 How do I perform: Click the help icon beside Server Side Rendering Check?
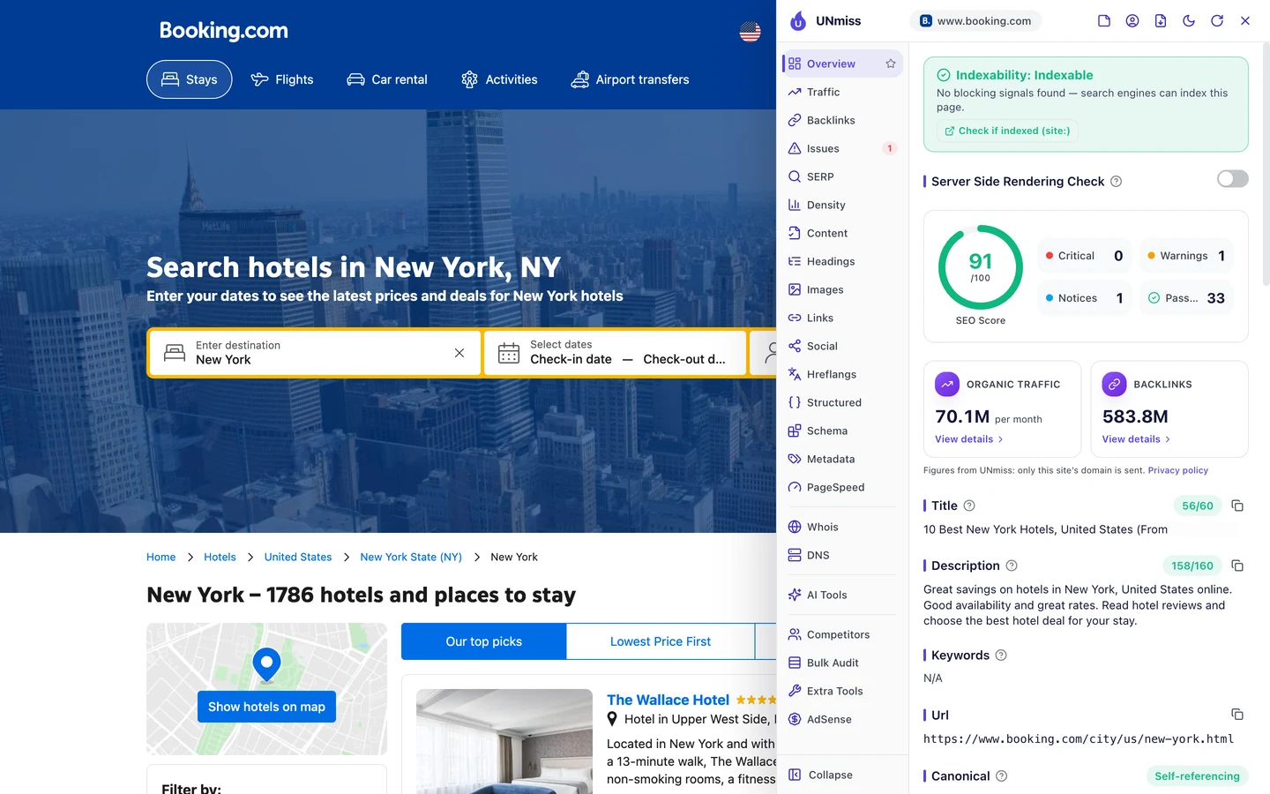1117,182
